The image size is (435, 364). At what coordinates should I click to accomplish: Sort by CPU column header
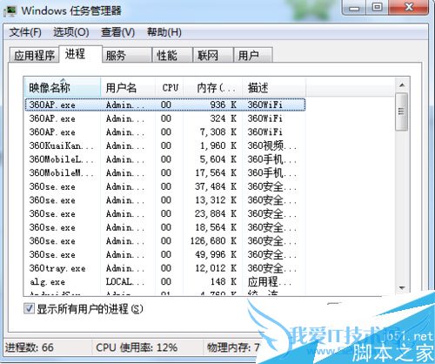(170, 87)
